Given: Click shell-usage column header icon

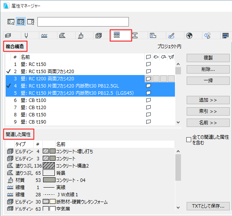Looking at the screenshot, I should [x=171, y=57].
